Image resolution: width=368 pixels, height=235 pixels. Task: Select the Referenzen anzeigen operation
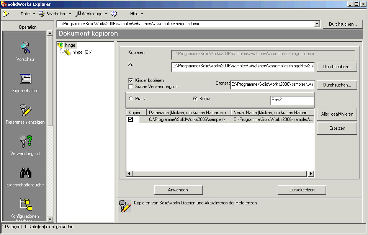click(x=25, y=114)
